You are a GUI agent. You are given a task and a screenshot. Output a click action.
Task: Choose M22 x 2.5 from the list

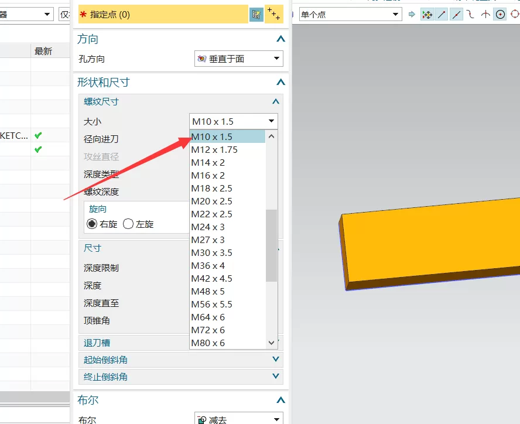coord(227,214)
